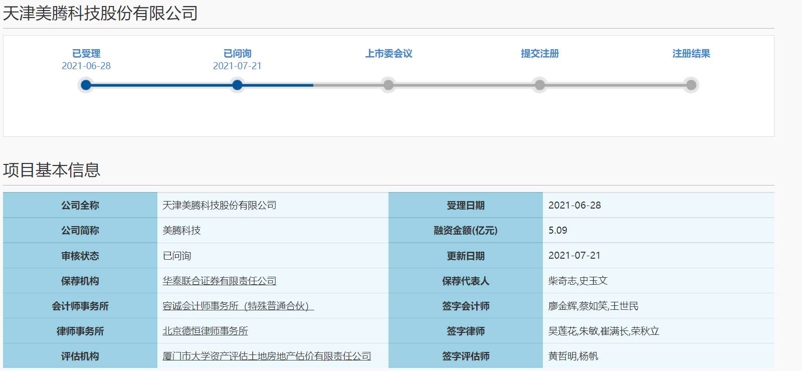Select the 提交注册 stage label
802x371 pixels.
coord(540,54)
